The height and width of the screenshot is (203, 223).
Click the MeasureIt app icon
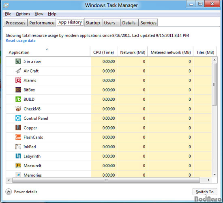click(x=18, y=166)
